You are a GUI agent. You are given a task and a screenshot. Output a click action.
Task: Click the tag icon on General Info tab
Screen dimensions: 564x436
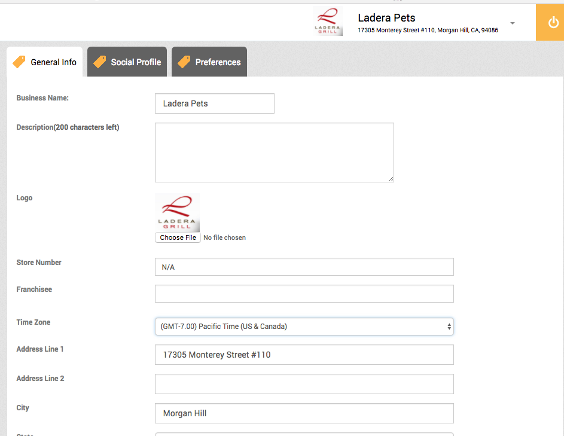pos(19,62)
